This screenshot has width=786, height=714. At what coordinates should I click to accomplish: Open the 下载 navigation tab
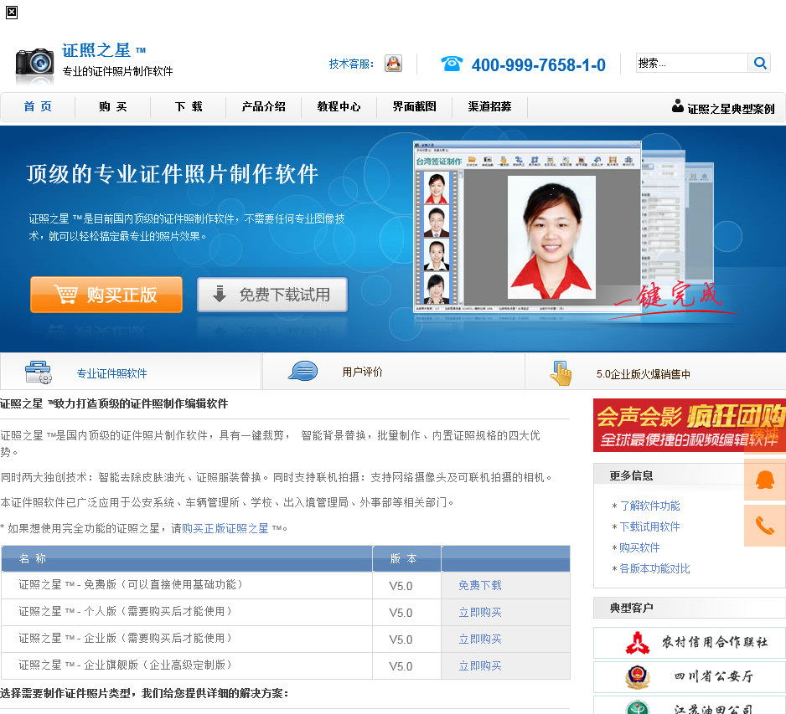click(x=189, y=106)
